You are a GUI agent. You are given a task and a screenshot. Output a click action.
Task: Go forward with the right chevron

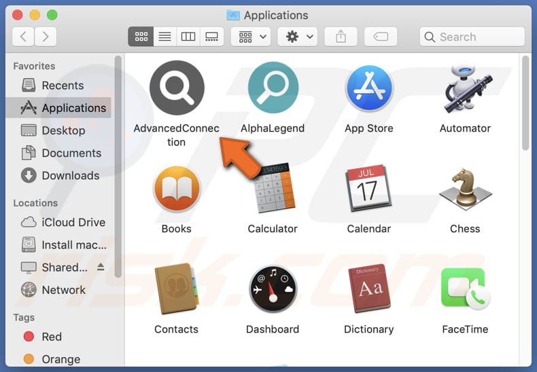(46, 37)
